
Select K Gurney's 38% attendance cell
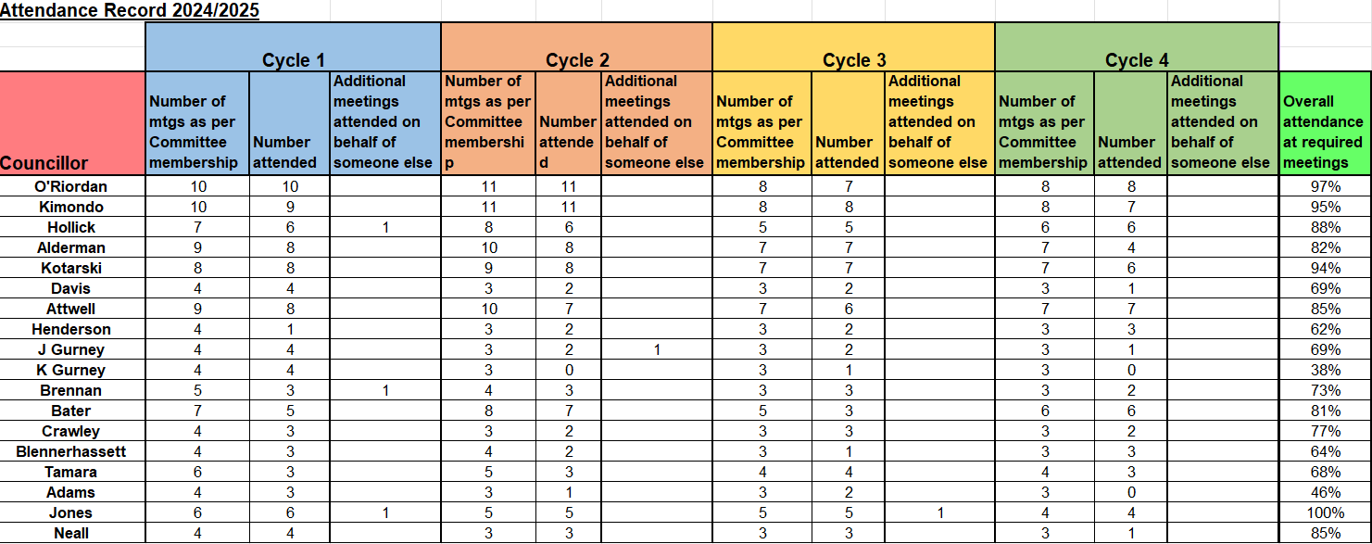click(x=1325, y=370)
